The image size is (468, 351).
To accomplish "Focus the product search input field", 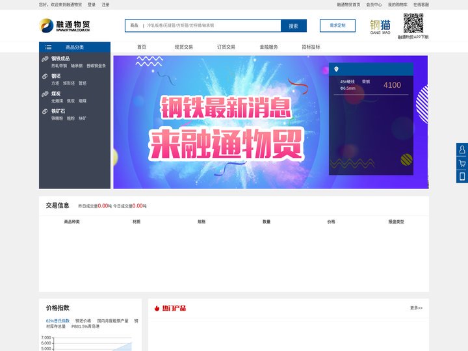I will [213, 25].
